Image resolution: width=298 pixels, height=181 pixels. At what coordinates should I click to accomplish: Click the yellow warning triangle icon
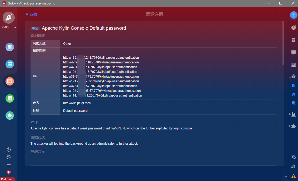point(293,176)
